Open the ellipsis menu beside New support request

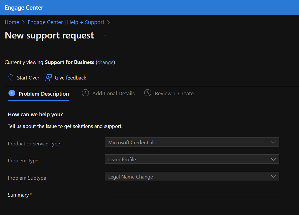[106, 35]
